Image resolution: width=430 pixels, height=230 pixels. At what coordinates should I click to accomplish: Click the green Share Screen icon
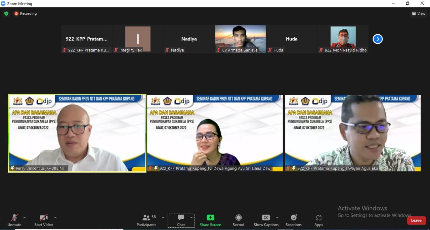click(210, 218)
